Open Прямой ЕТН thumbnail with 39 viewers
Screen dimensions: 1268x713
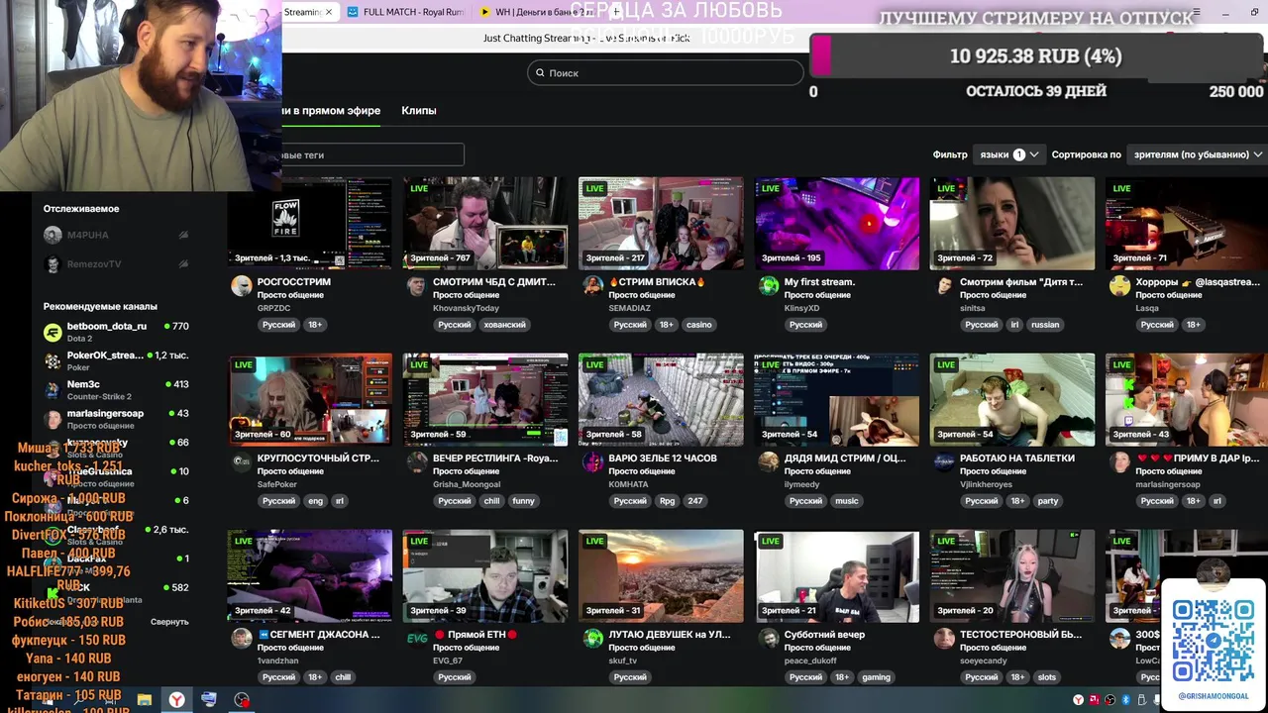point(485,575)
